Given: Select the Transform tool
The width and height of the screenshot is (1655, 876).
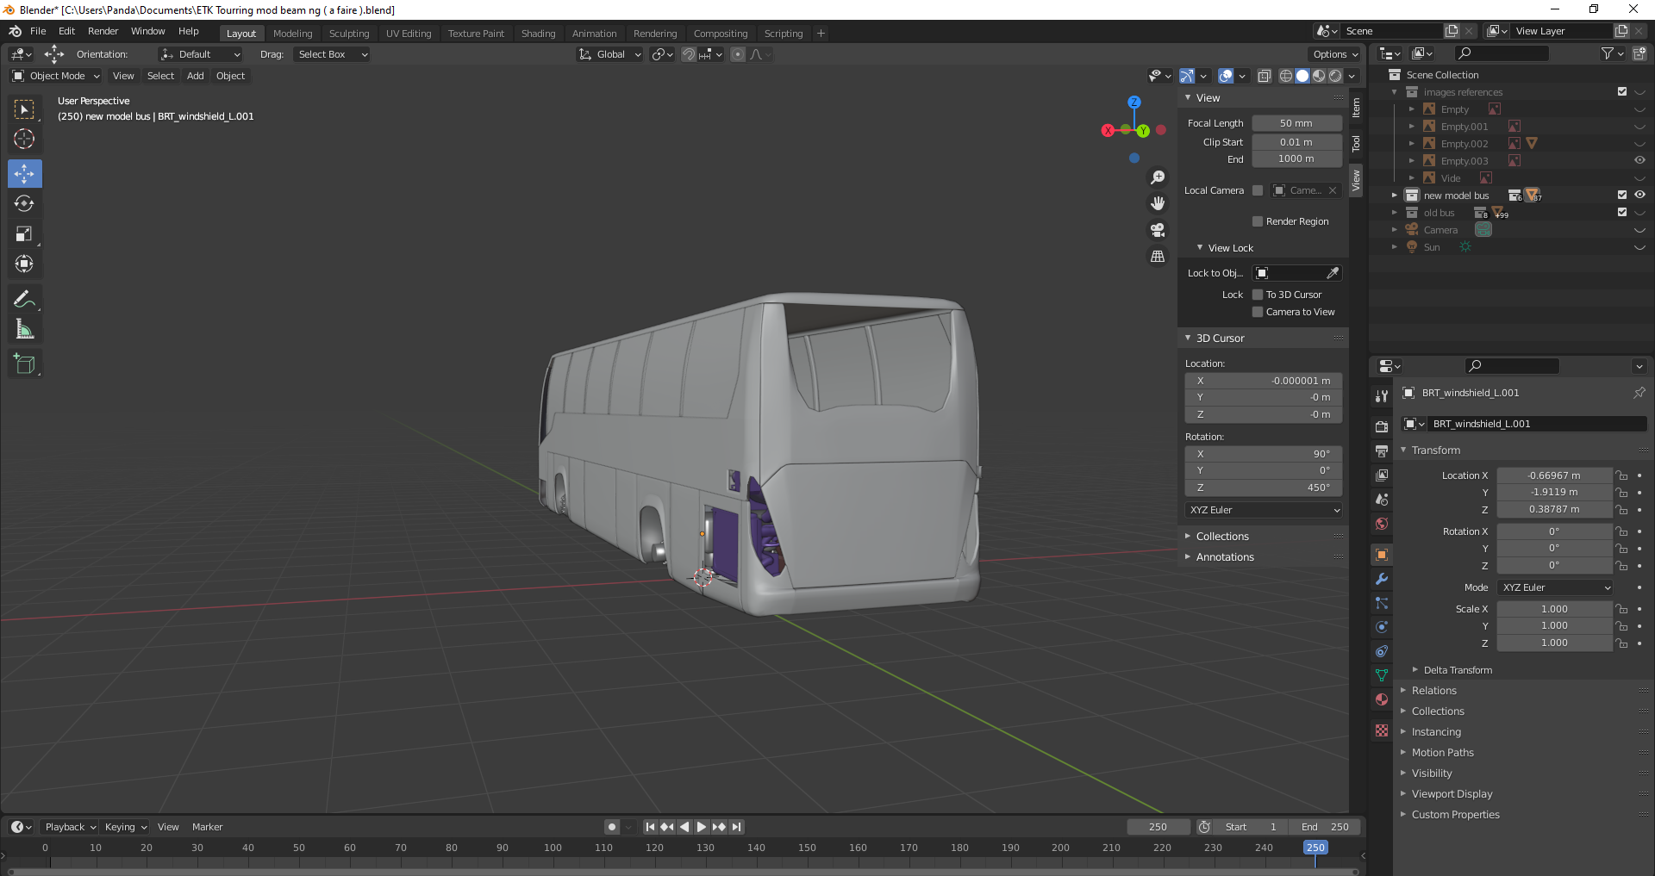Looking at the screenshot, I should click(x=24, y=264).
